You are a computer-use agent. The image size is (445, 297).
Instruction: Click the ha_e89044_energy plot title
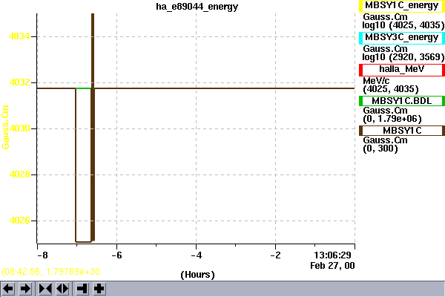tap(196, 7)
